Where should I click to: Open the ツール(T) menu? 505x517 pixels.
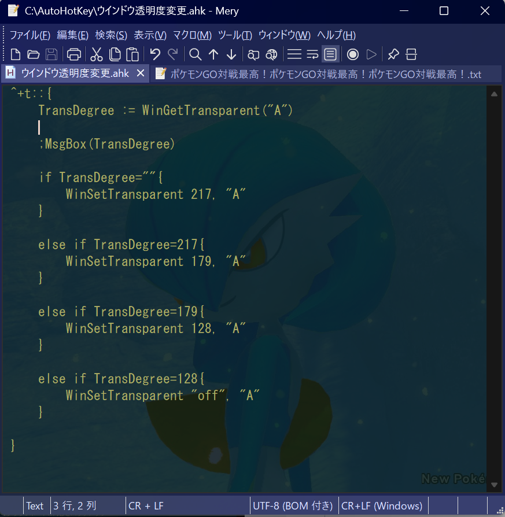[x=235, y=35]
